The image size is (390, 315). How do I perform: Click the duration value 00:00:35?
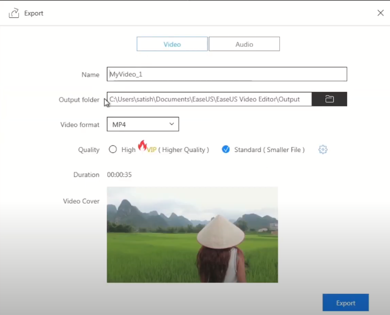click(x=120, y=175)
